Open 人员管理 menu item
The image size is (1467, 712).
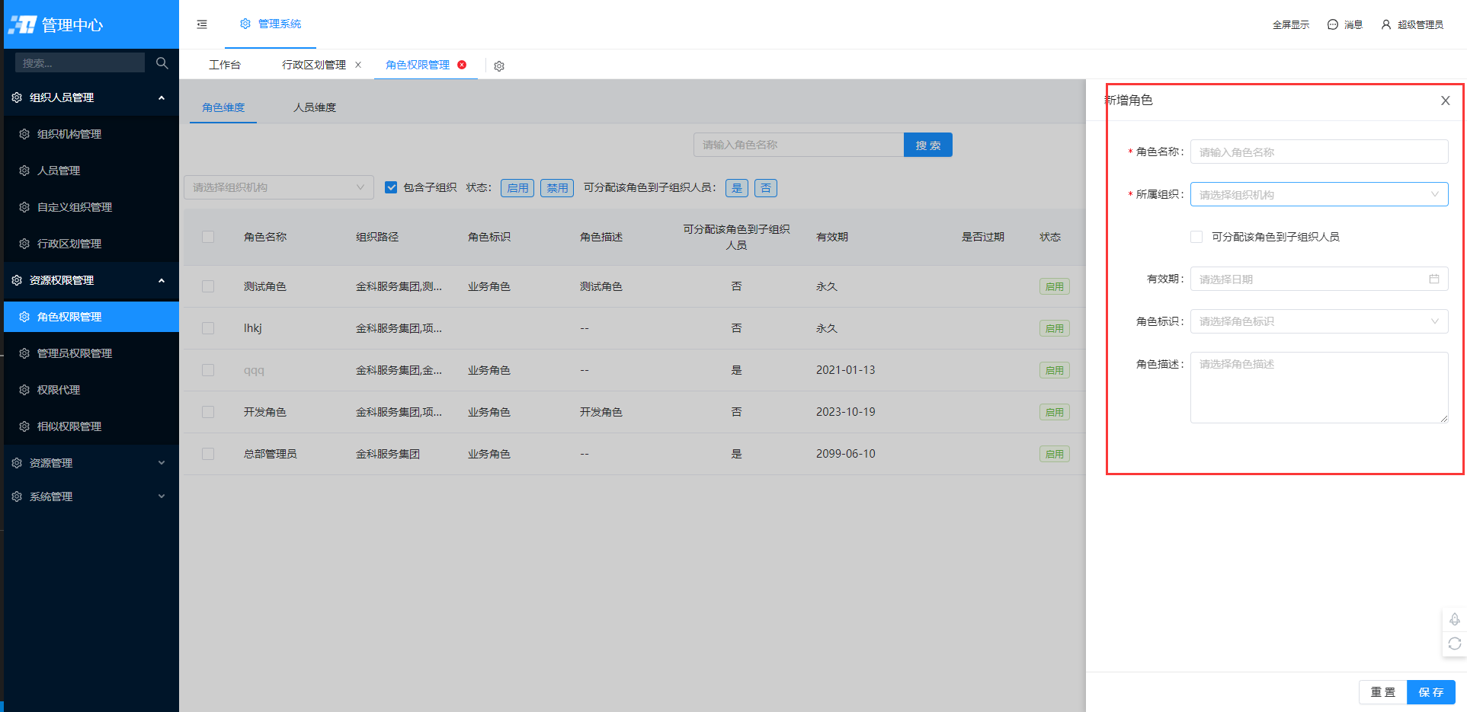coord(91,171)
